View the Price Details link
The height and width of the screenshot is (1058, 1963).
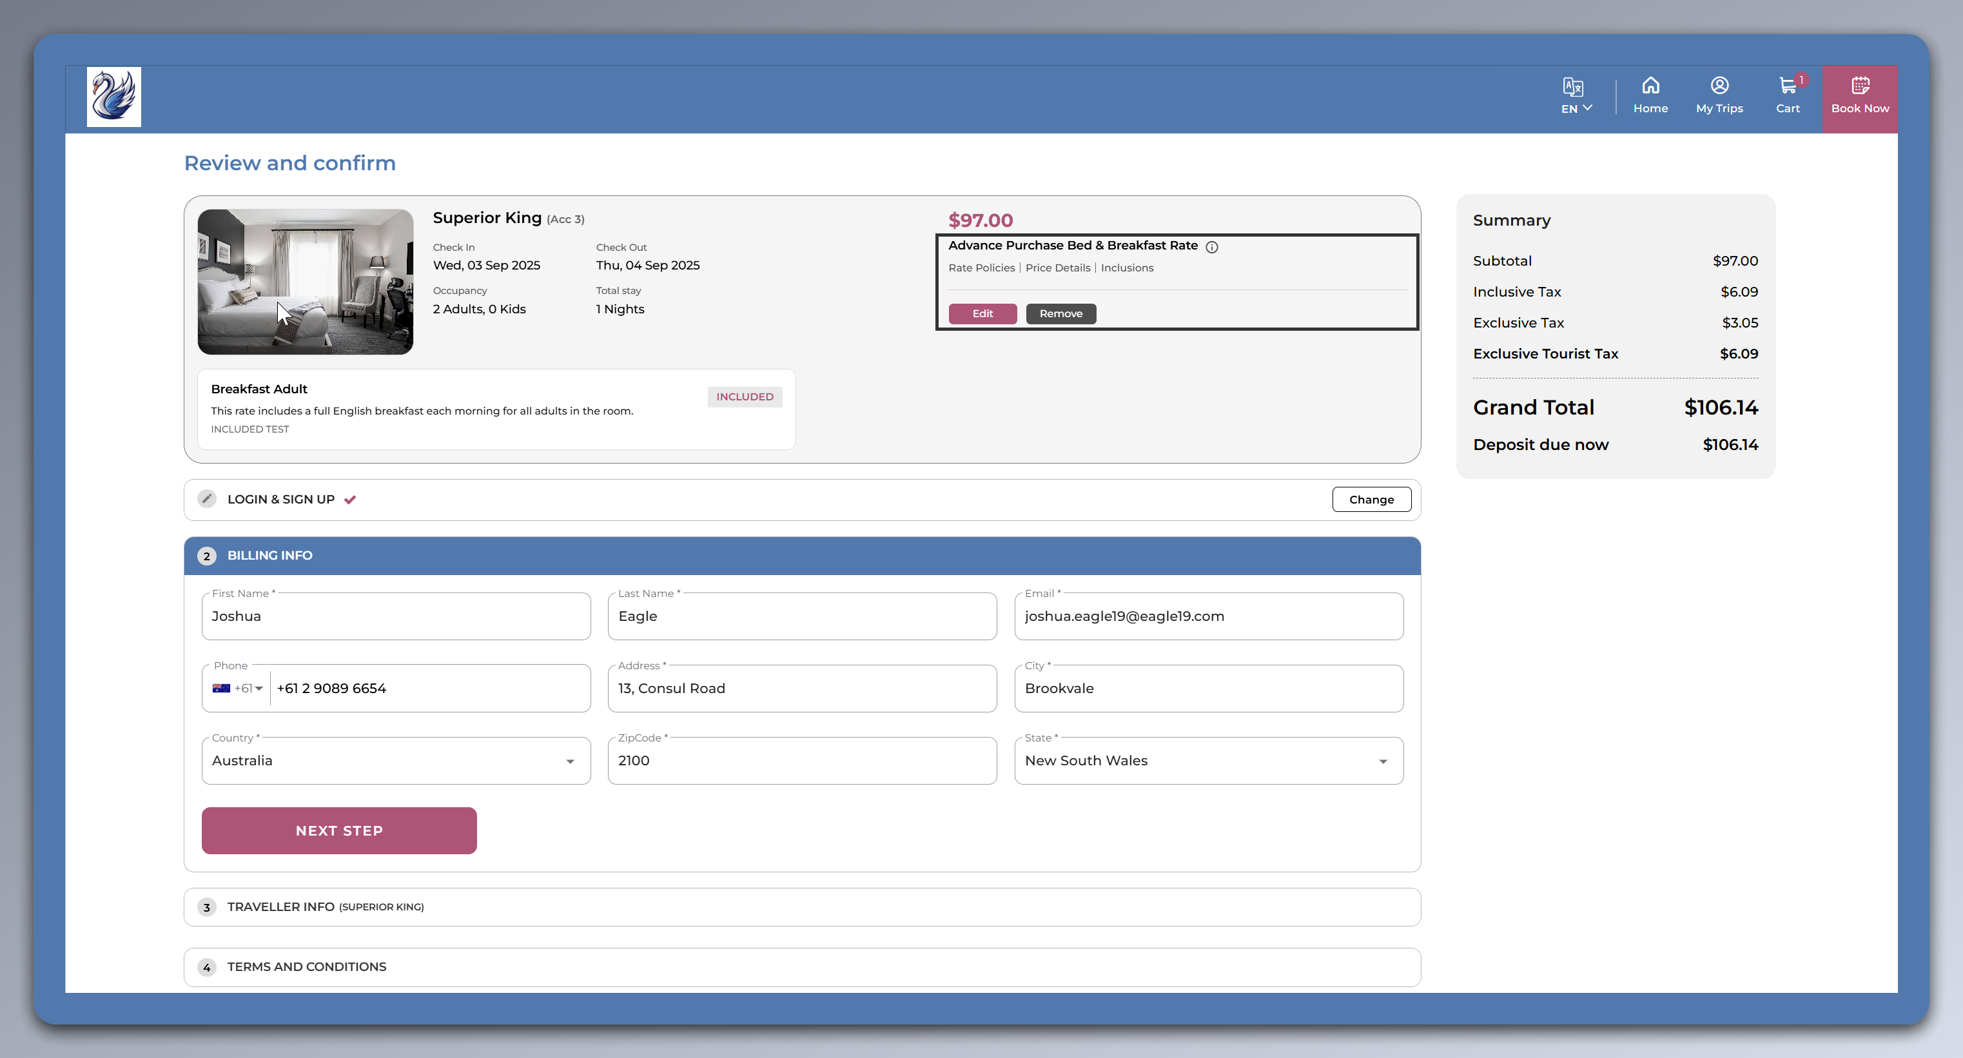coord(1057,268)
